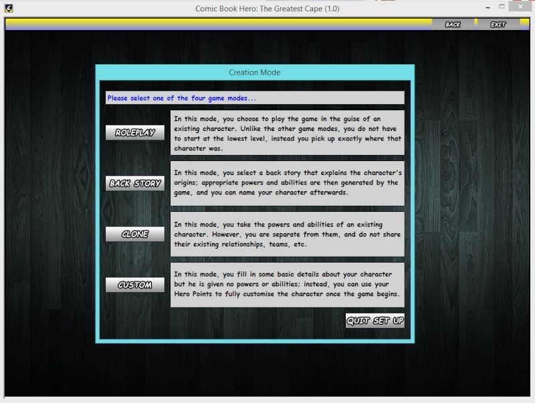
Task: Click the Custom description mentioning Hero Points
Action: (288, 285)
